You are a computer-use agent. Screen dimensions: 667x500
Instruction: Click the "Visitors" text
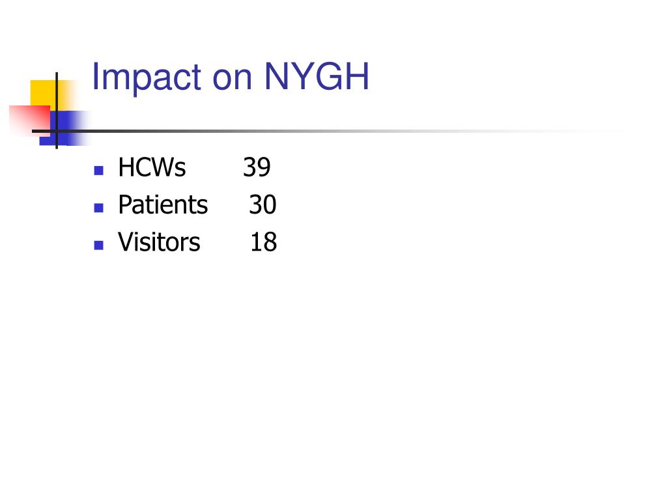[x=159, y=242]
